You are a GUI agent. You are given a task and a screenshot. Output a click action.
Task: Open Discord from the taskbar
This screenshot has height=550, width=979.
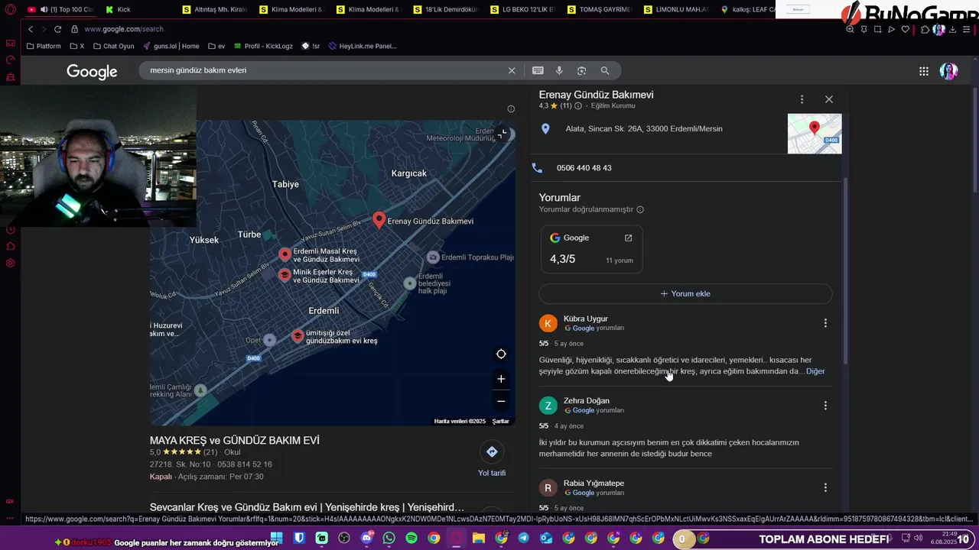coord(366,539)
